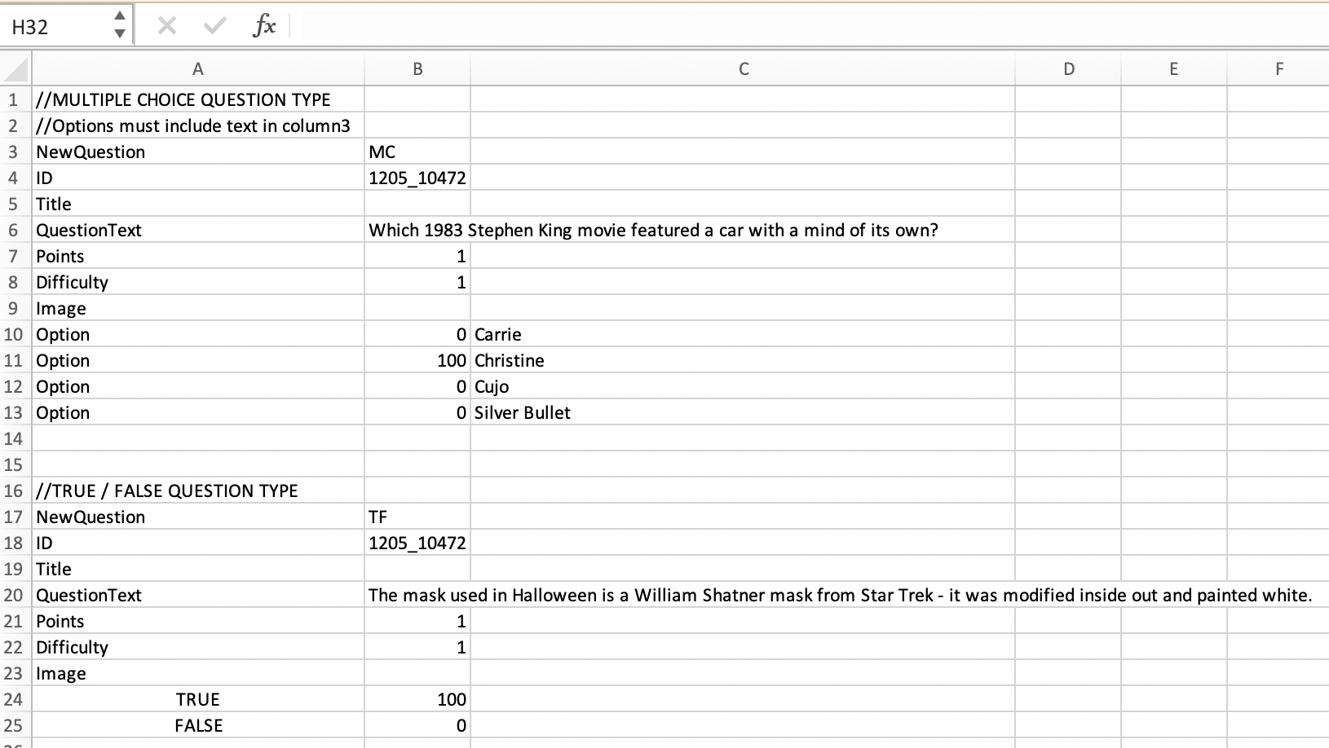This screenshot has width=1329, height=748.
Task: Select column F header
Action: [x=1278, y=69]
